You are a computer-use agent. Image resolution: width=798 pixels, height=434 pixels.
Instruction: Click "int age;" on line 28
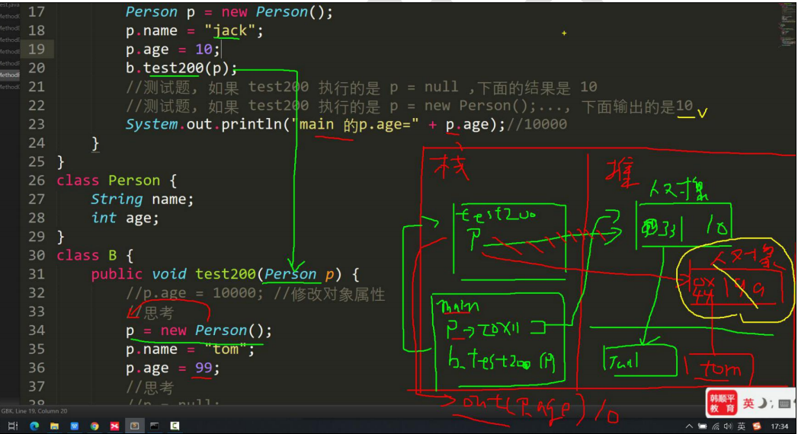point(125,218)
